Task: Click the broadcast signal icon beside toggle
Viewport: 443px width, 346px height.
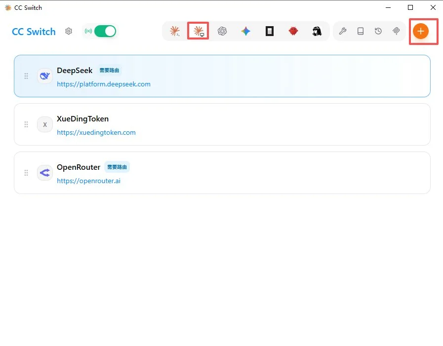Action: pos(88,31)
